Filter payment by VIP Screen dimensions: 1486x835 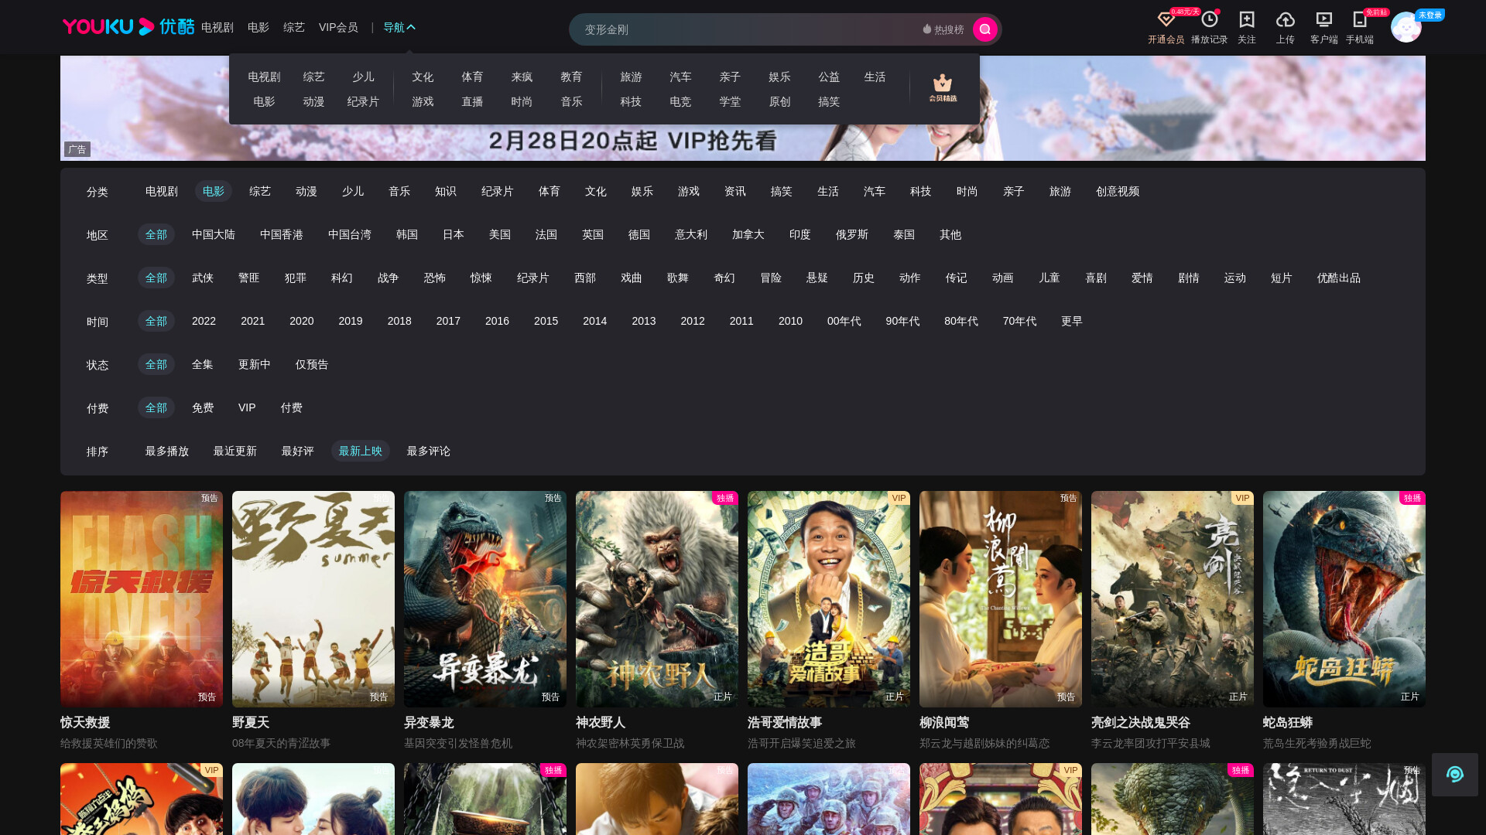coord(247,407)
